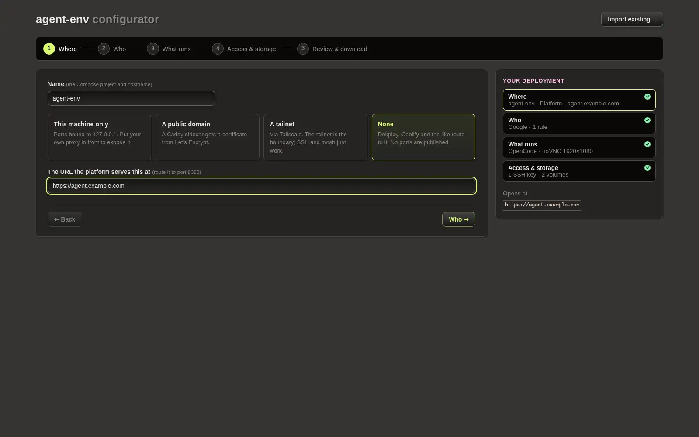Click the Back button
Image resolution: width=699 pixels, height=437 pixels.
pos(65,219)
